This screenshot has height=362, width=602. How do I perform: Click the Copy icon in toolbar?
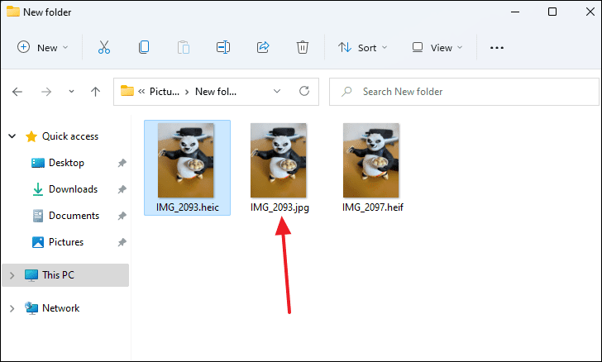click(144, 48)
